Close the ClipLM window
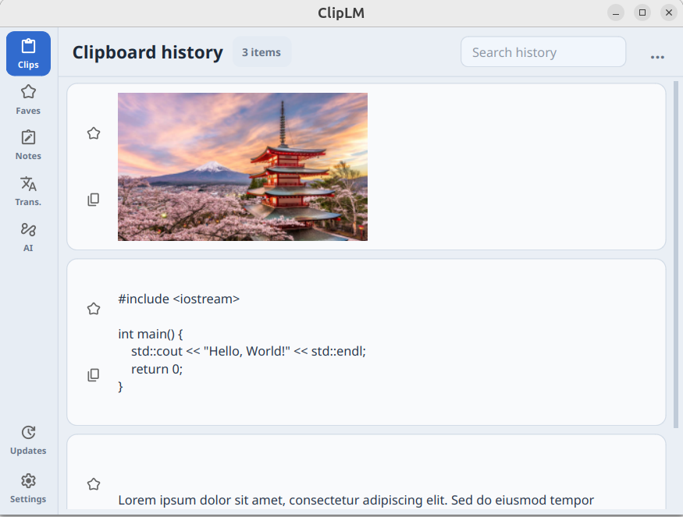Screen dimensions: 683x517 click(669, 12)
